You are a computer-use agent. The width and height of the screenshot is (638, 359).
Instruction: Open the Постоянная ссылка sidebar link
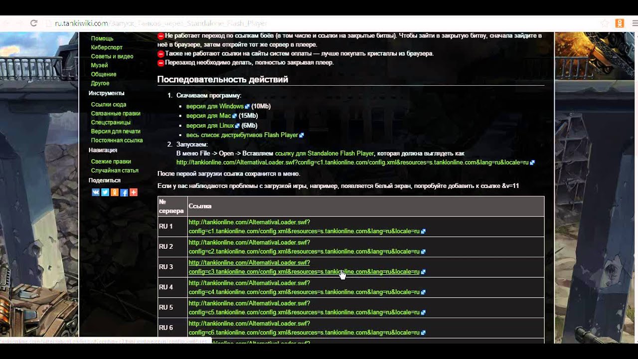pyautogui.click(x=117, y=141)
